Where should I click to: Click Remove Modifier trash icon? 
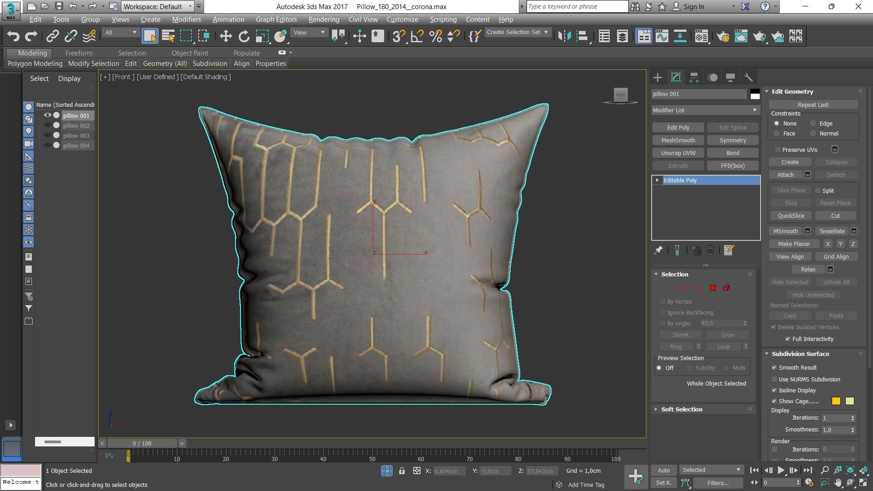(x=710, y=250)
